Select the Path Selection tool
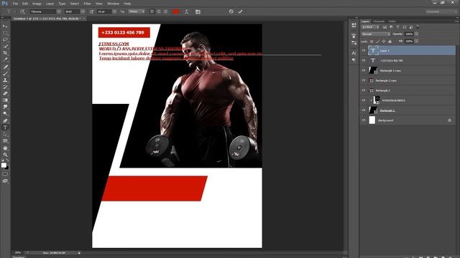 tap(5, 134)
